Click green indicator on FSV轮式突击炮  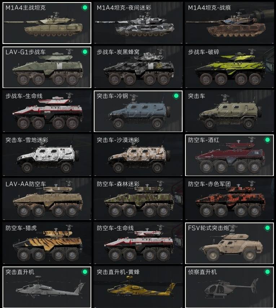coord(267,228)
